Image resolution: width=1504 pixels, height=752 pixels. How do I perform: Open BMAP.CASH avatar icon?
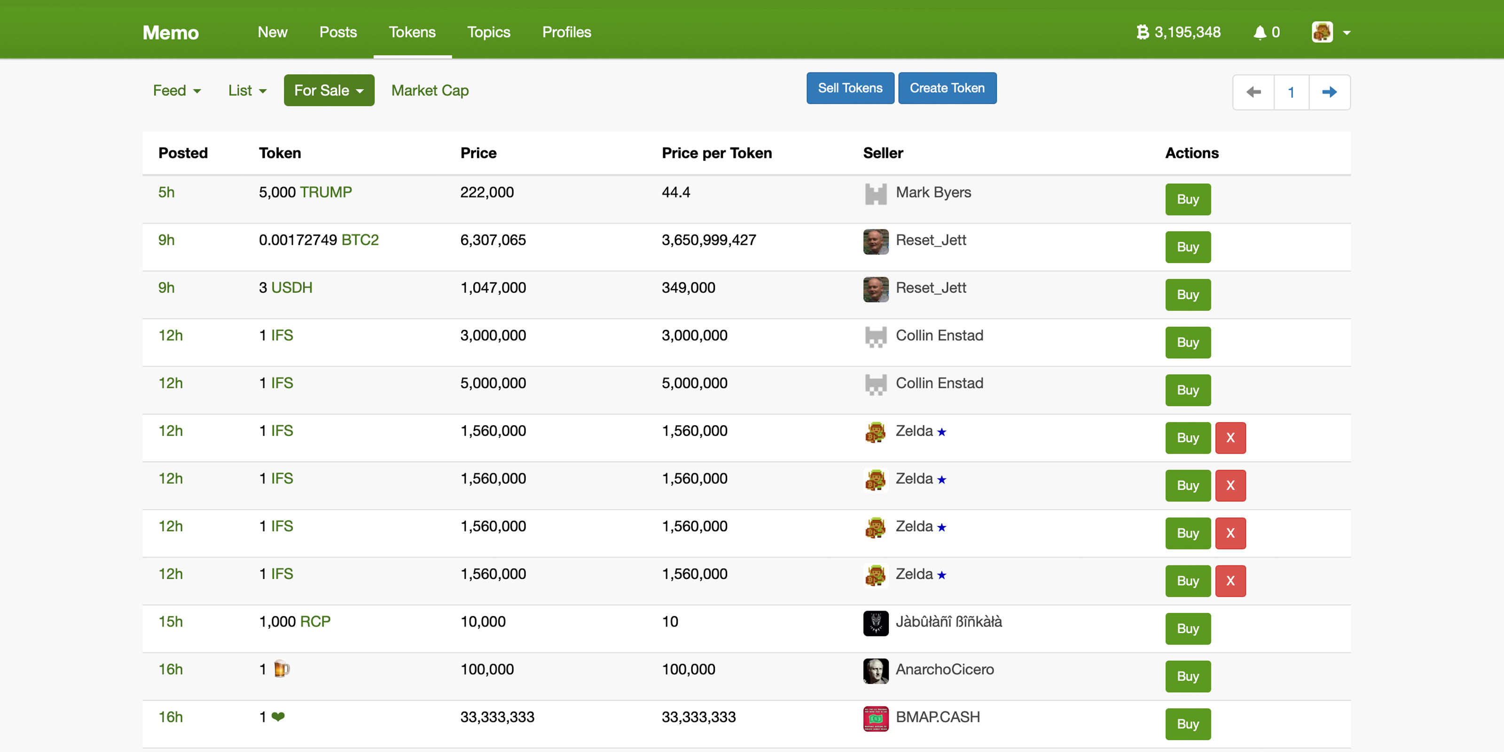876,719
